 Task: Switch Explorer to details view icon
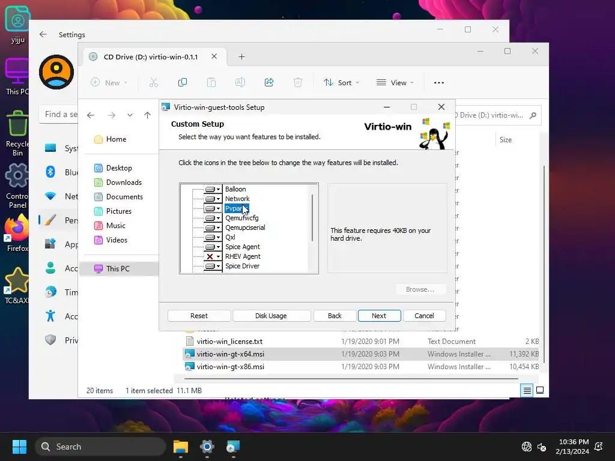(x=527, y=390)
